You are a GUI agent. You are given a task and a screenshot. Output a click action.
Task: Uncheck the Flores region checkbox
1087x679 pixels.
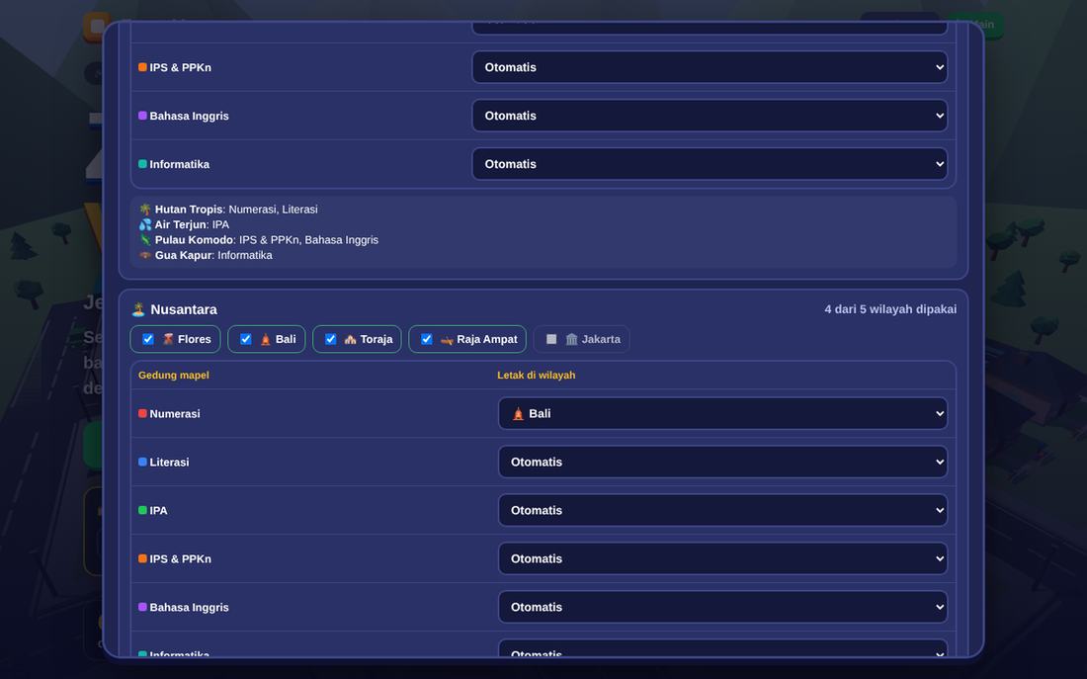(x=148, y=339)
